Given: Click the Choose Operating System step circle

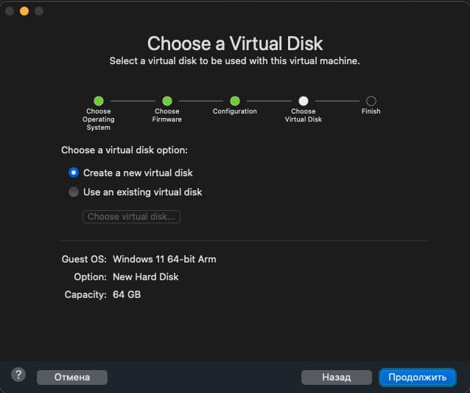Looking at the screenshot, I should [x=98, y=101].
